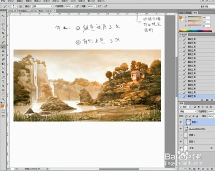Select the Blur tool
This screenshot has height=171, width=215.
(3, 68)
